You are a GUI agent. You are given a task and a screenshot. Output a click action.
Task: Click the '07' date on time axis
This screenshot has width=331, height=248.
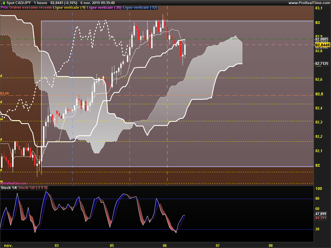pos(218,245)
